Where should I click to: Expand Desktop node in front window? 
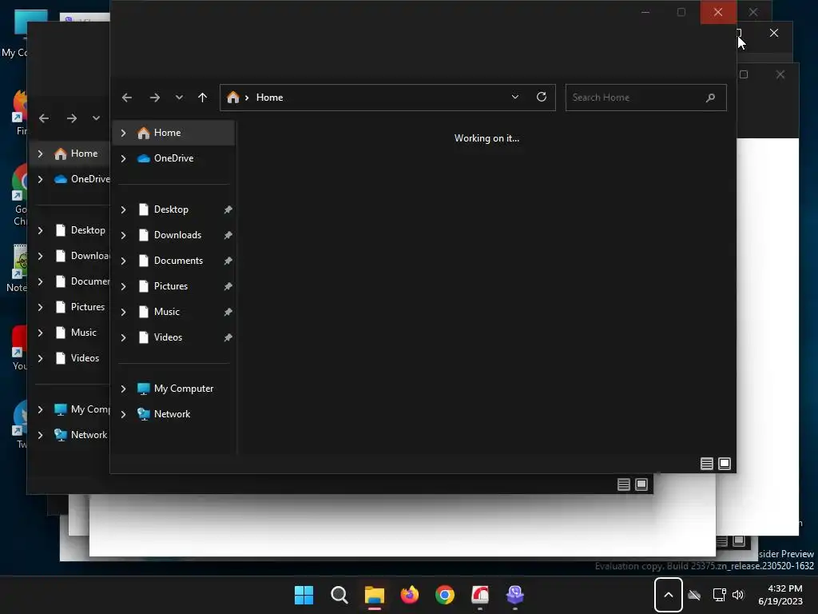pyautogui.click(x=123, y=210)
